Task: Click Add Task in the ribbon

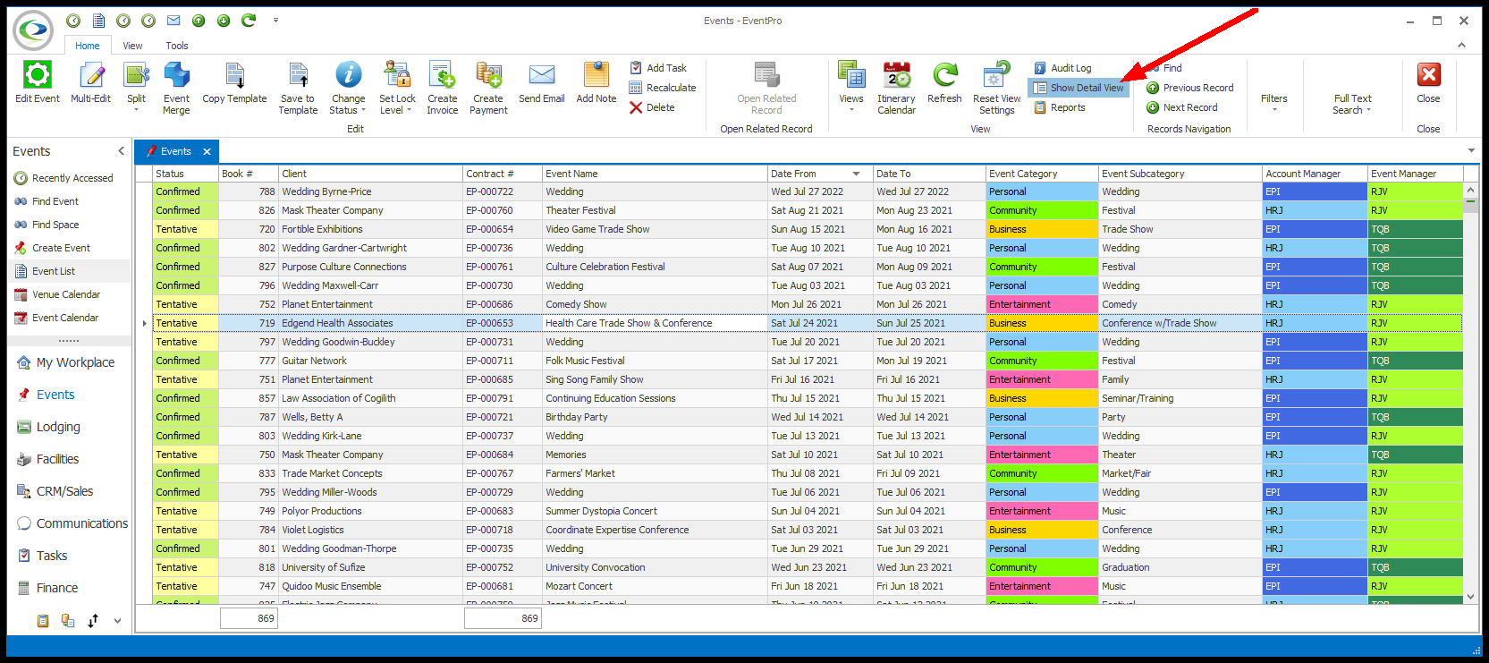Action: point(658,68)
